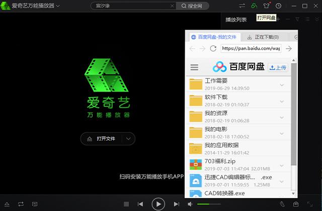This screenshot has width=322, height=211.
Task: Open the 软件下载 folder
Action: tap(238, 100)
